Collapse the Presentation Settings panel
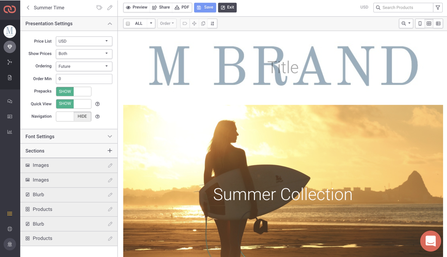The height and width of the screenshot is (257, 447). (x=110, y=24)
